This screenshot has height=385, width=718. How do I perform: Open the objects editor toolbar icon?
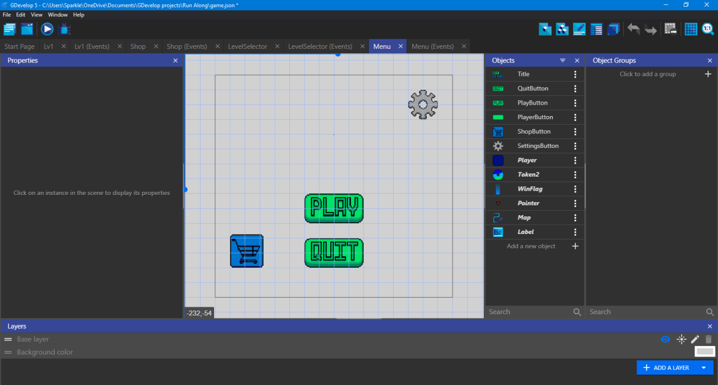pyautogui.click(x=545, y=29)
